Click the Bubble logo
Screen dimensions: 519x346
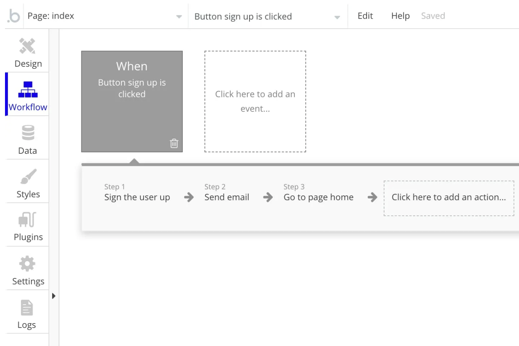click(x=13, y=16)
